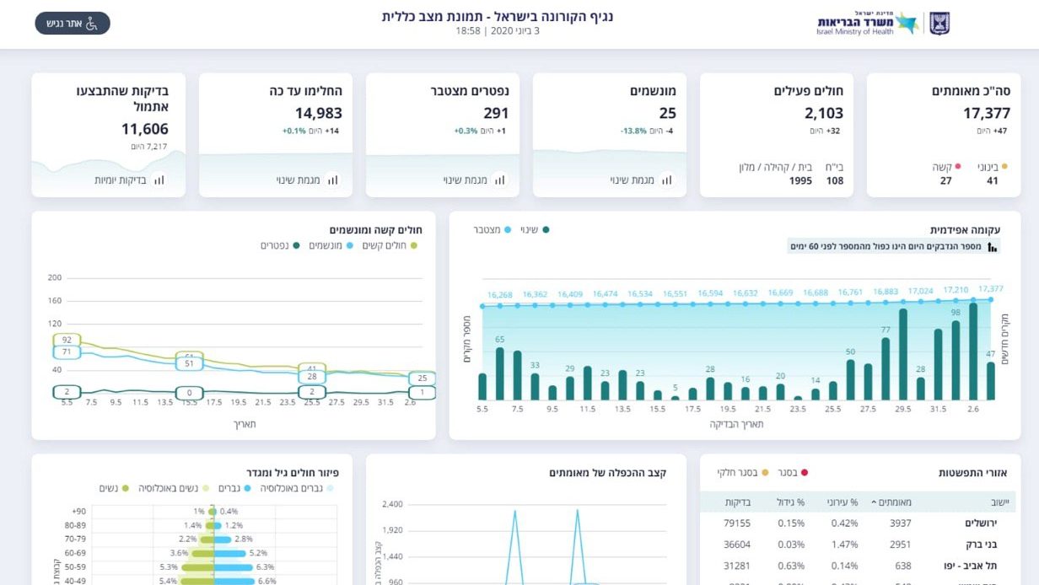Toggle 'גברים' in age-gender legend

pos(235,488)
